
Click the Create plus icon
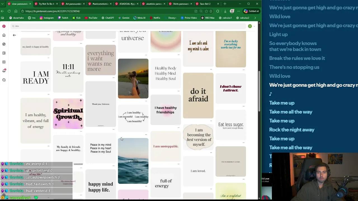pyautogui.click(x=4, y=62)
